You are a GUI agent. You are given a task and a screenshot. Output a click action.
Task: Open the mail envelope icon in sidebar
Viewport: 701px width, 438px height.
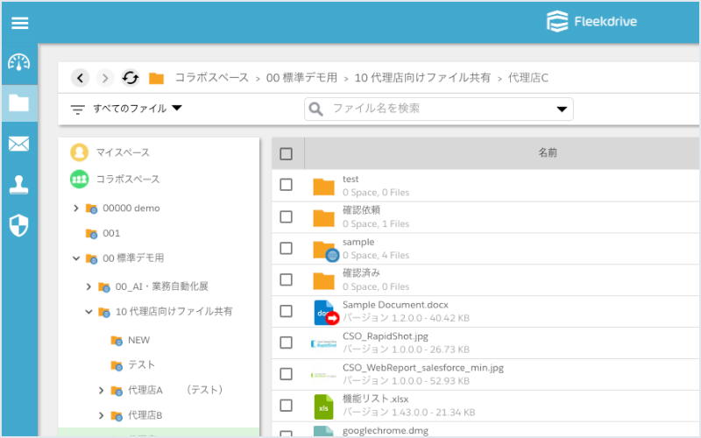(18, 144)
